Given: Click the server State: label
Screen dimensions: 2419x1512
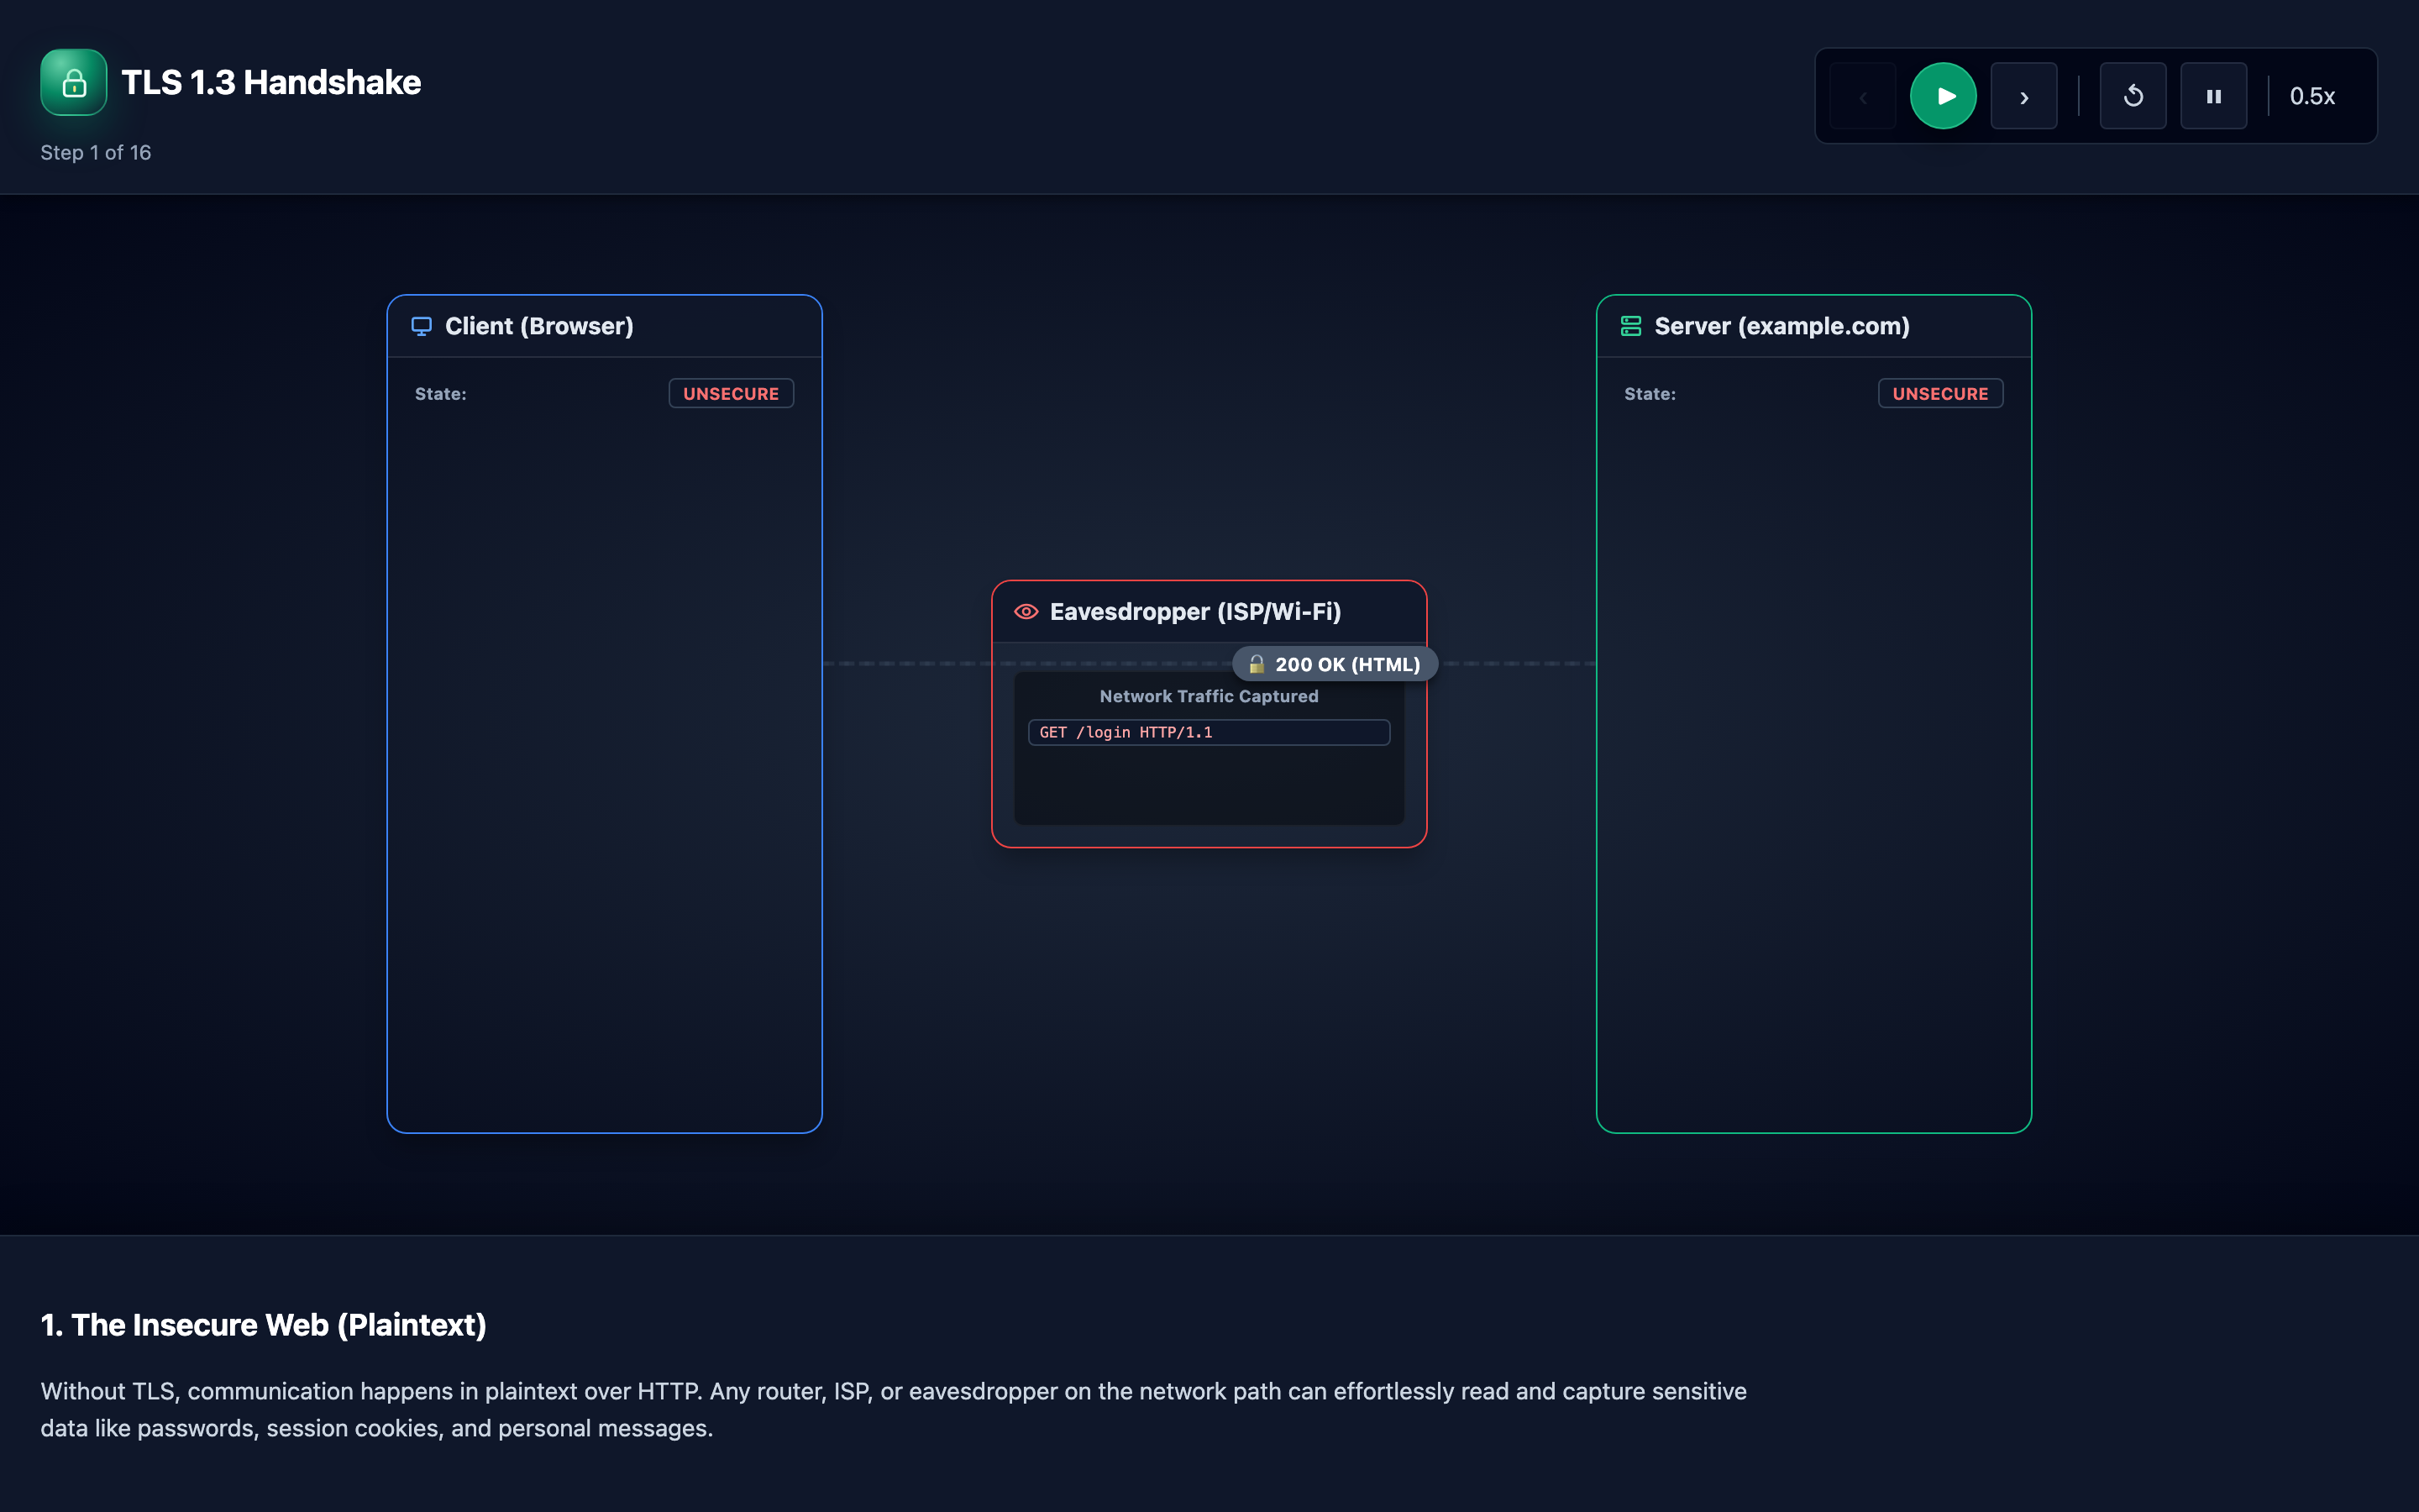Looking at the screenshot, I should (1650, 393).
